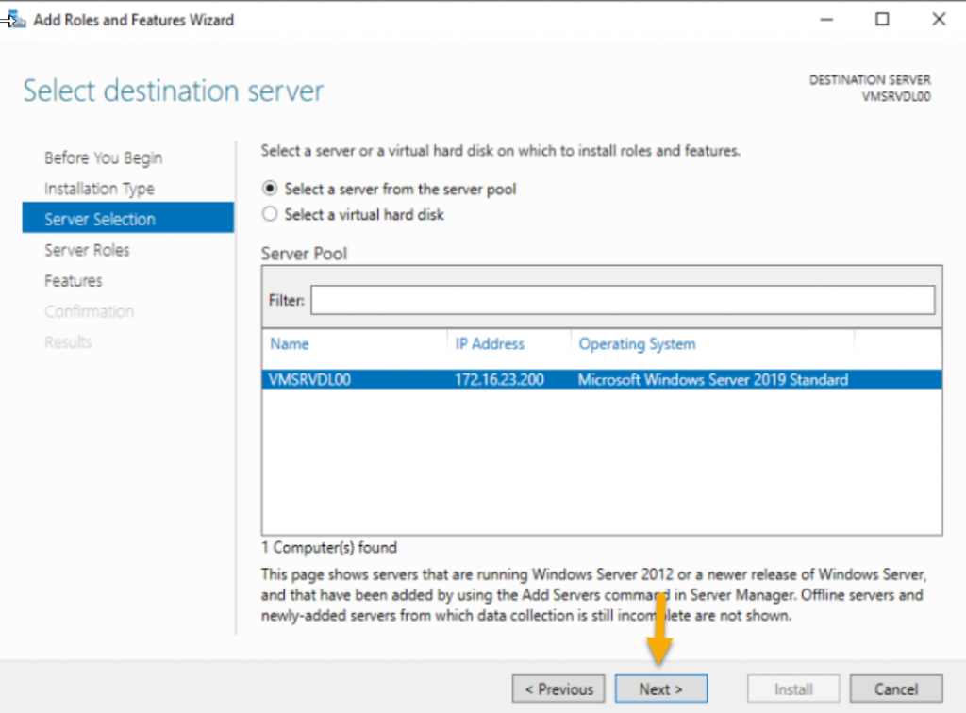966x713 pixels.
Task: Select the server from the server pool radio button
Action: (269, 189)
